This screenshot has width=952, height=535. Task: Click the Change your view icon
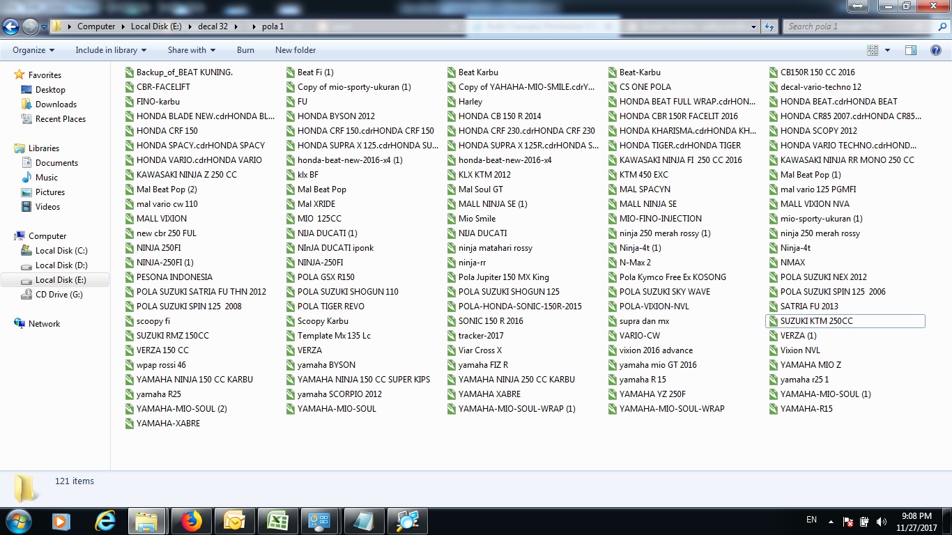click(x=873, y=50)
